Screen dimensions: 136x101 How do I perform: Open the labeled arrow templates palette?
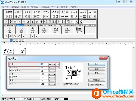pyautogui.click(x=64, y=16)
